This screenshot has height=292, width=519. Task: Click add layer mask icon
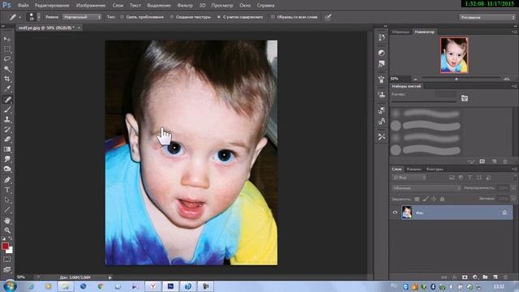coord(465,277)
